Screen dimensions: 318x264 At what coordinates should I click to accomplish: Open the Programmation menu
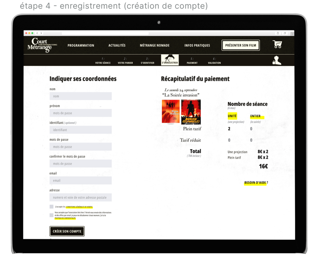81,45
